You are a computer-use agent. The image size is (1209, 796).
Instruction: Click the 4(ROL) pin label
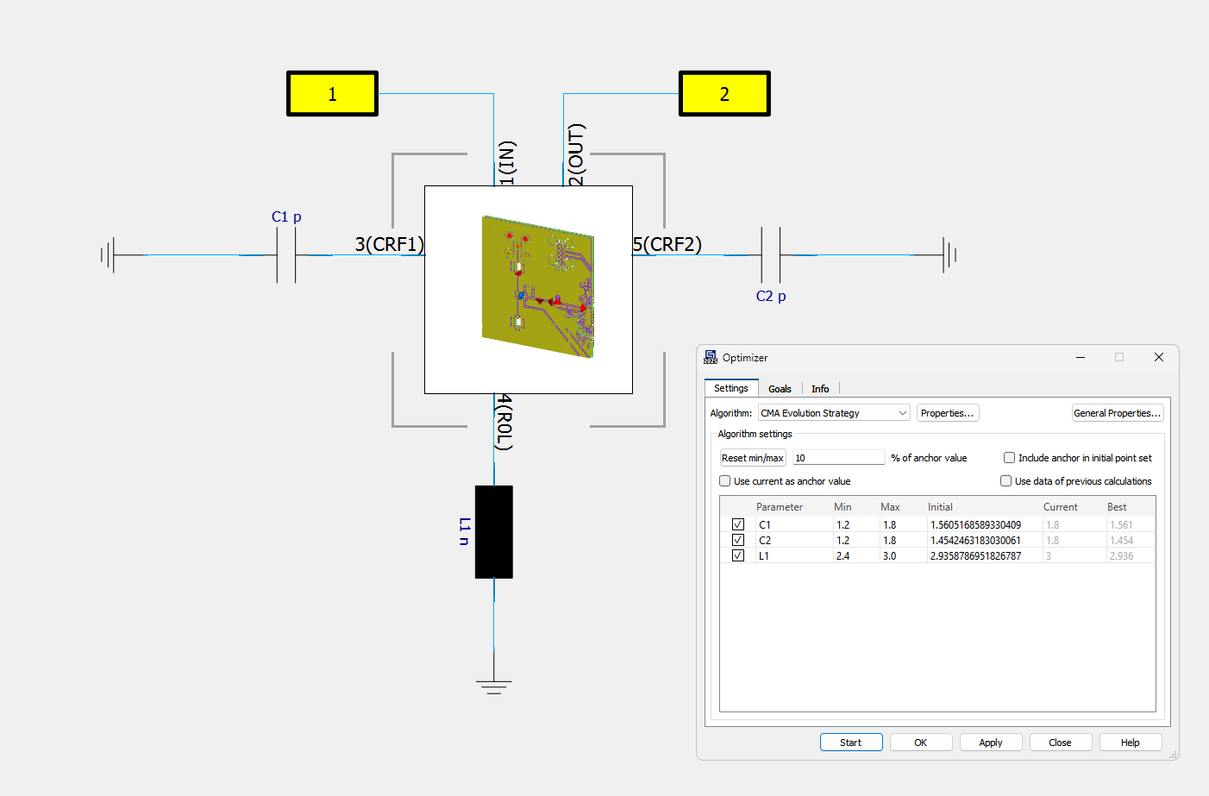(x=504, y=422)
